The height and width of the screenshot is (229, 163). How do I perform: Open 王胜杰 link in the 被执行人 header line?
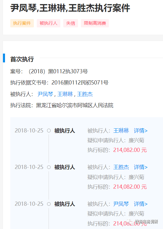85,94
